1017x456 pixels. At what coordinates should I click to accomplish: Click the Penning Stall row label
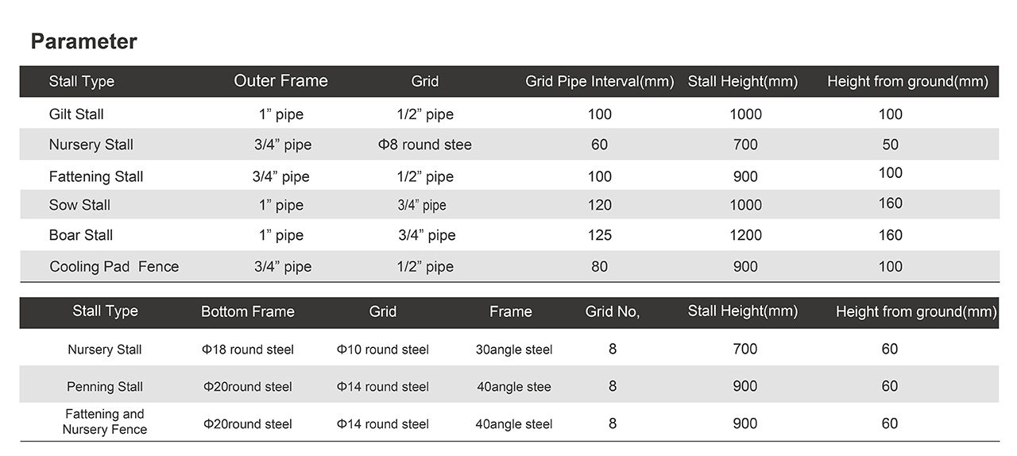(105, 387)
